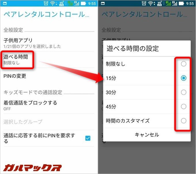Viewport: 196px width, 174px height.
Task: Click battery icon in left status bar
Action: pyautogui.click(x=83, y=3)
